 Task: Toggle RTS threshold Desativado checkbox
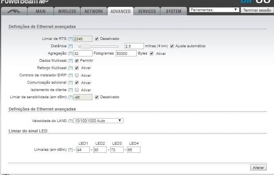coord(97,39)
